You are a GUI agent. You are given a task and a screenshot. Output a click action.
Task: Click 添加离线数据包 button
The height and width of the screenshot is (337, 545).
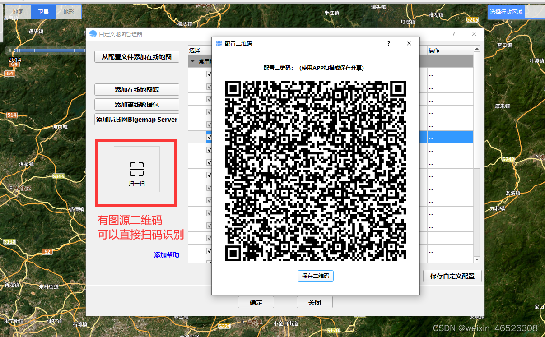[x=137, y=105]
